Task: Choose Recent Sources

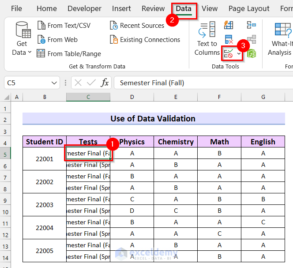Action: [137, 26]
